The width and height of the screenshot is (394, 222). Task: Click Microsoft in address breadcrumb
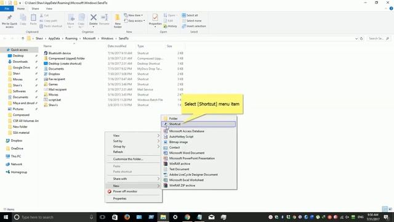point(89,38)
